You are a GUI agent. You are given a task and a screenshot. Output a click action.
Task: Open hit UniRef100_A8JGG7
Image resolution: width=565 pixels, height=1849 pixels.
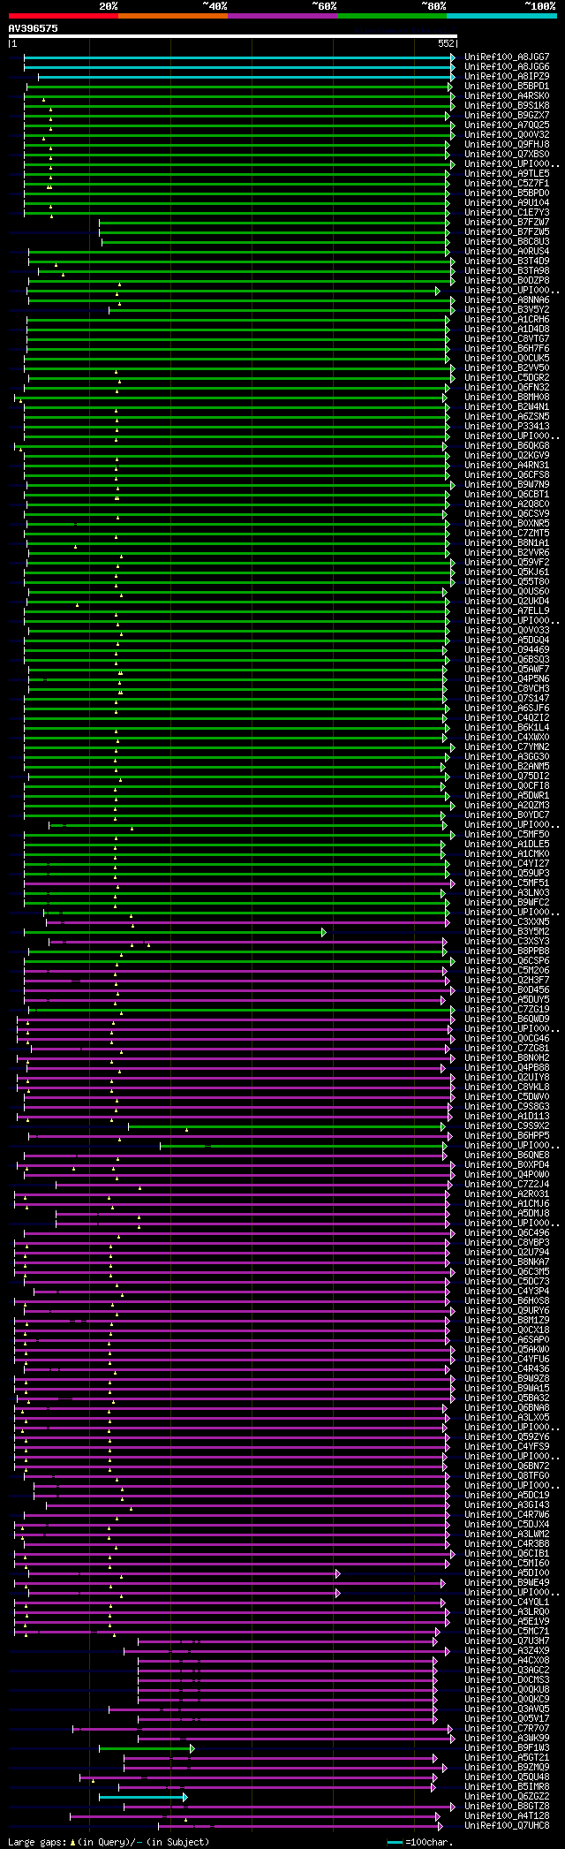point(507,57)
